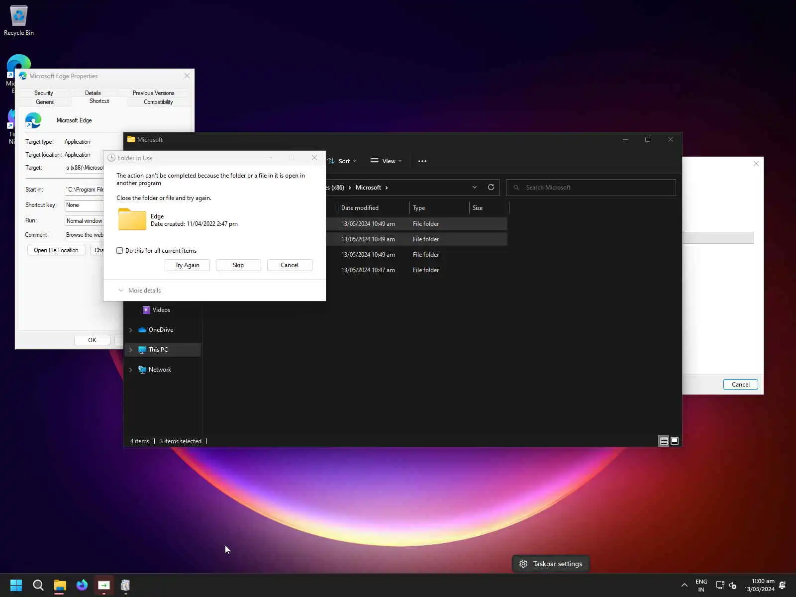The height and width of the screenshot is (597, 796).
Task: Refresh the Microsoft folder view
Action: [x=491, y=188]
